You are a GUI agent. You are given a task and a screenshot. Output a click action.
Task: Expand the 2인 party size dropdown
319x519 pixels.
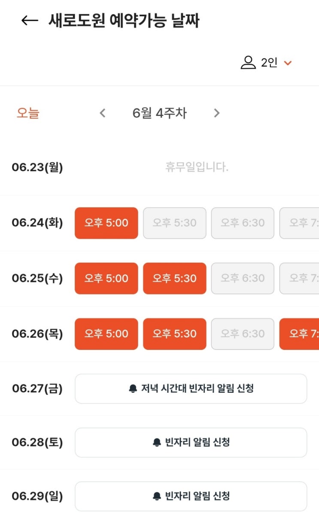click(x=288, y=63)
